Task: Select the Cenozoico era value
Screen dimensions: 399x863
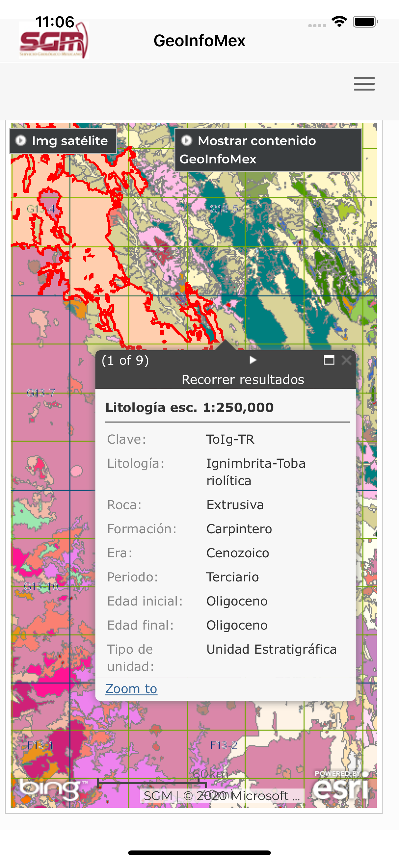Action: 238,553
